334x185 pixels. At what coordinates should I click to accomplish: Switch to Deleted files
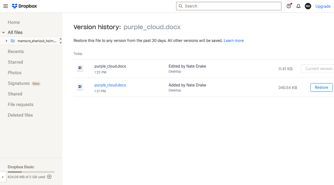20,115
